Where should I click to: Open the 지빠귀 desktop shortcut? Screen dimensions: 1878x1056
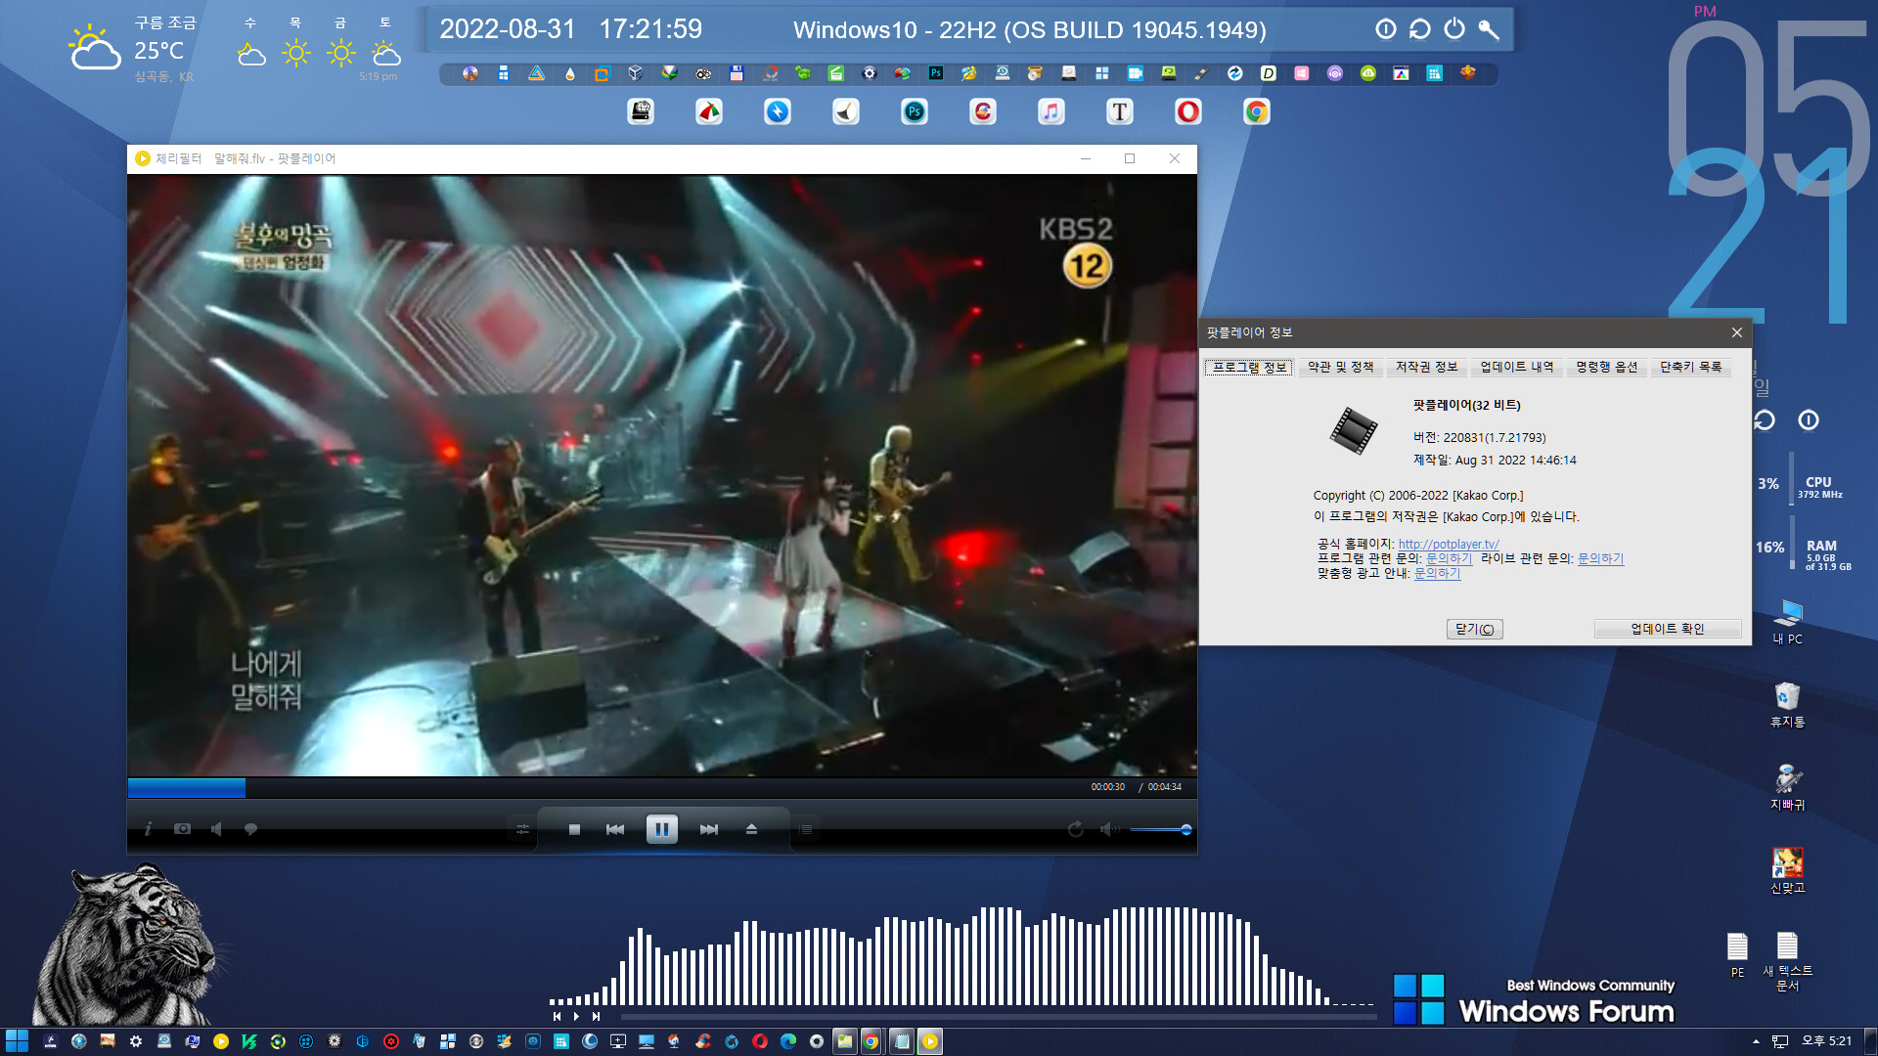pos(1788,788)
